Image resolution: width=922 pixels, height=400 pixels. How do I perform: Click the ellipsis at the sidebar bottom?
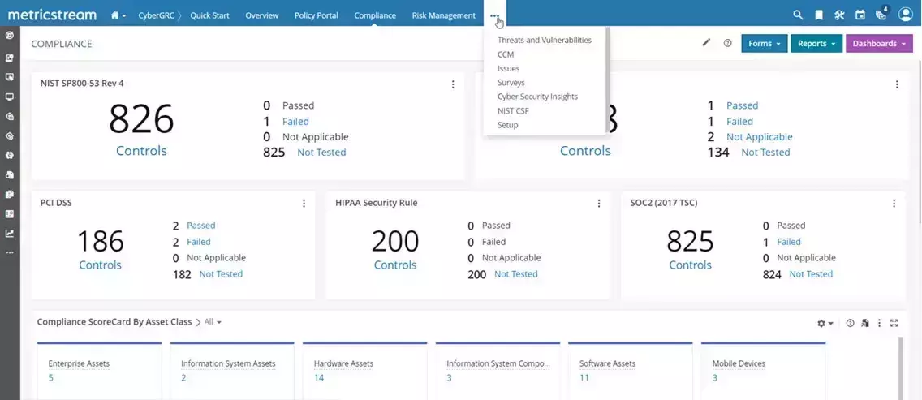tap(10, 252)
